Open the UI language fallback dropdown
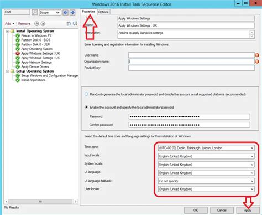Image resolution: width=262 pixels, height=215 pixels. tap(206, 181)
